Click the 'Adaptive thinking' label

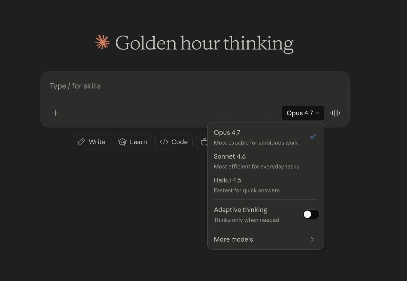pos(240,210)
